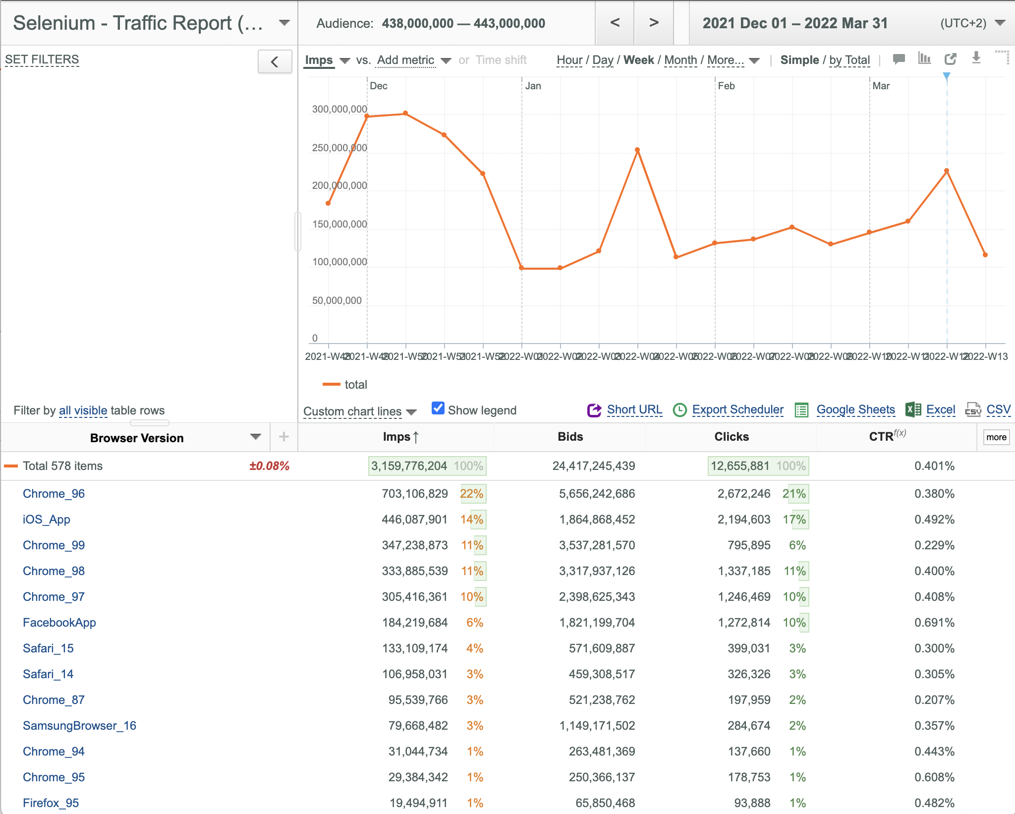The height and width of the screenshot is (814, 1015).
Task: Add a column with the plus icon
Action: pyautogui.click(x=284, y=437)
